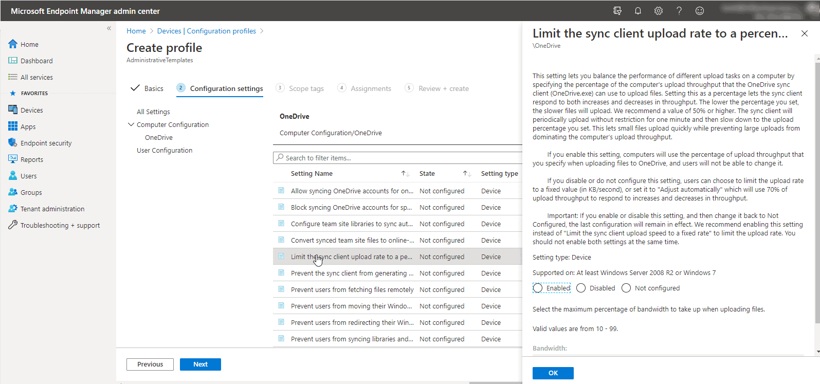This screenshot has width=820, height=384.
Task: Click the OK button
Action: 553,373
